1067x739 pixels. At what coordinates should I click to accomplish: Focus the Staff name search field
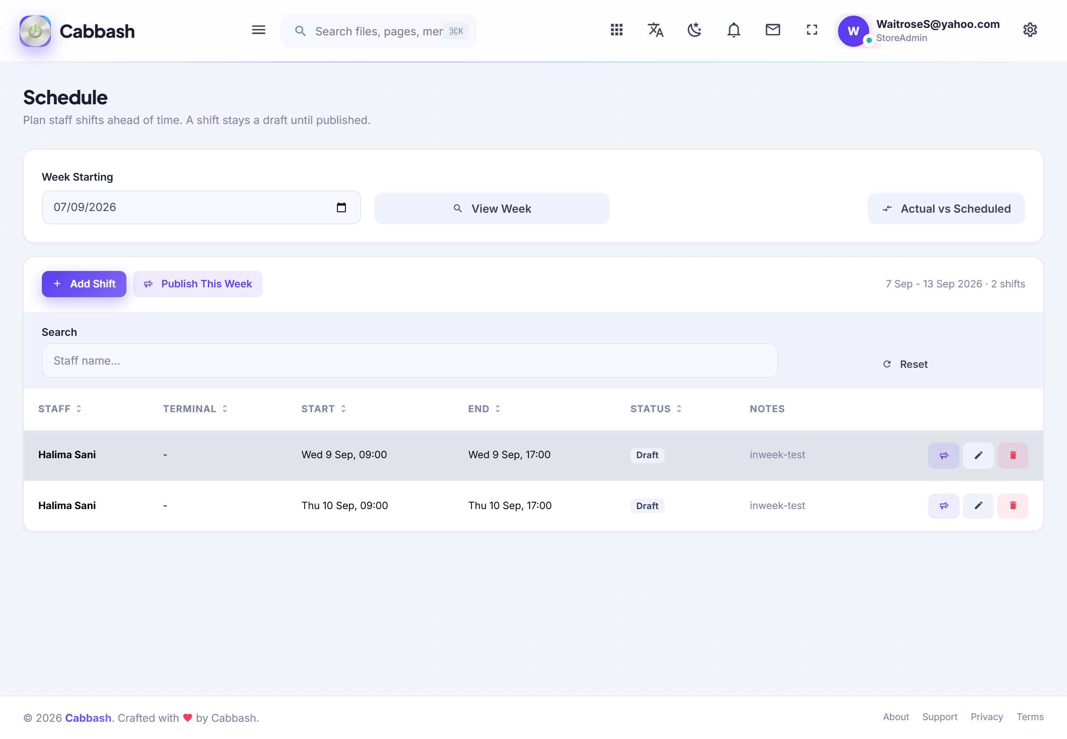[410, 361]
